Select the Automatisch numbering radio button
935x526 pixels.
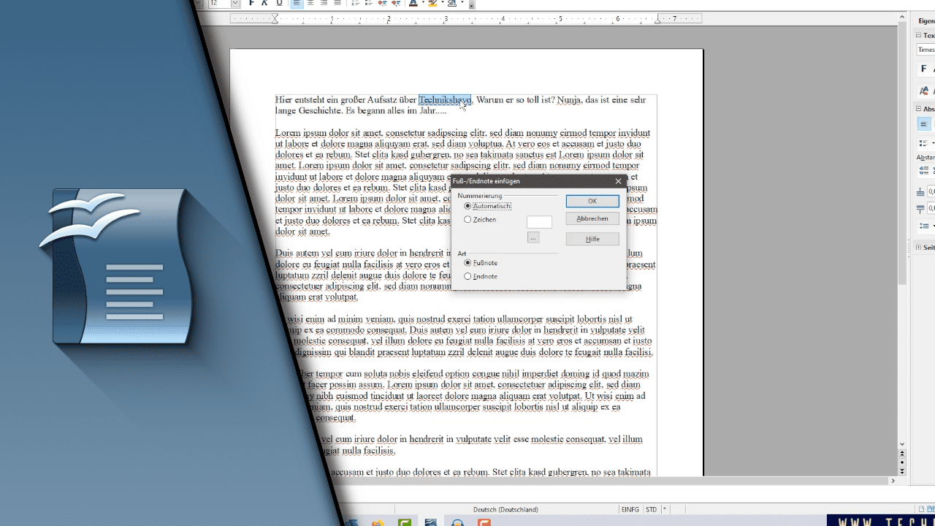click(x=467, y=205)
